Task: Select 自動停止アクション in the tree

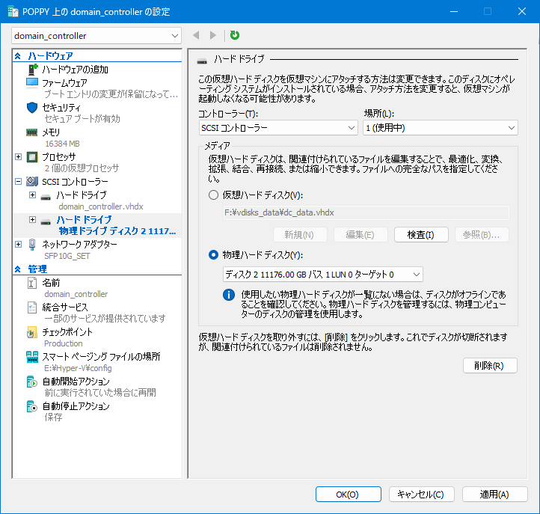Action: click(x=76, y=406)
